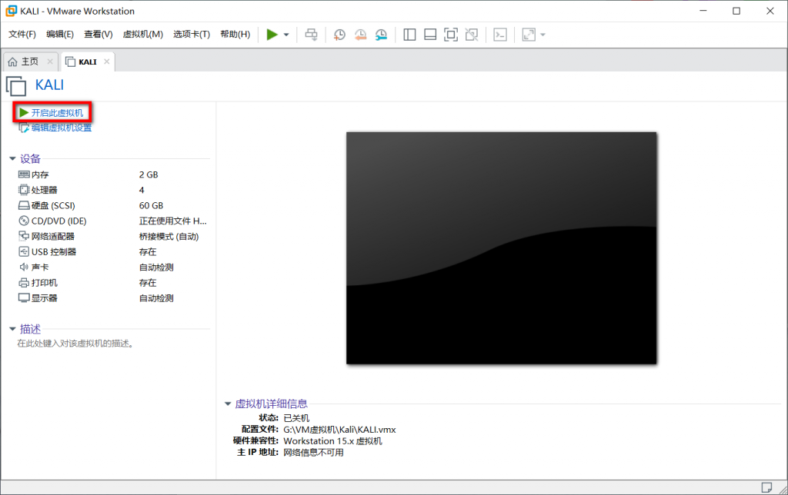The image size is (788, 495).
Task: Click the 桥接模式 (自动) network value
Action: tap(169, 237)
